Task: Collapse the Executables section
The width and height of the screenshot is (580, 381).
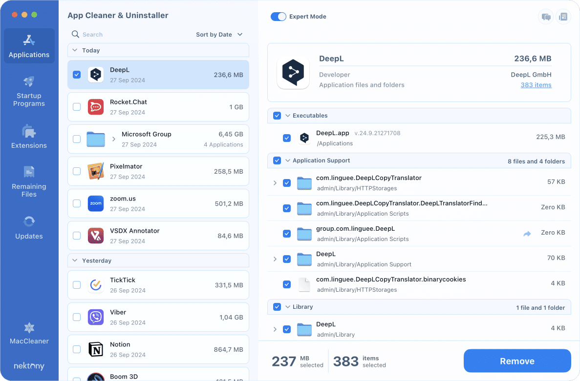Action: (288, 116)
